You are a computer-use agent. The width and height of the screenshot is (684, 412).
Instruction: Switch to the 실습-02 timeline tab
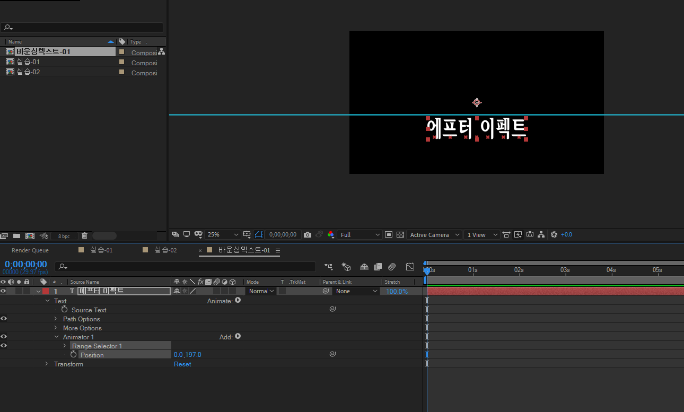click(x=165, y=250)
